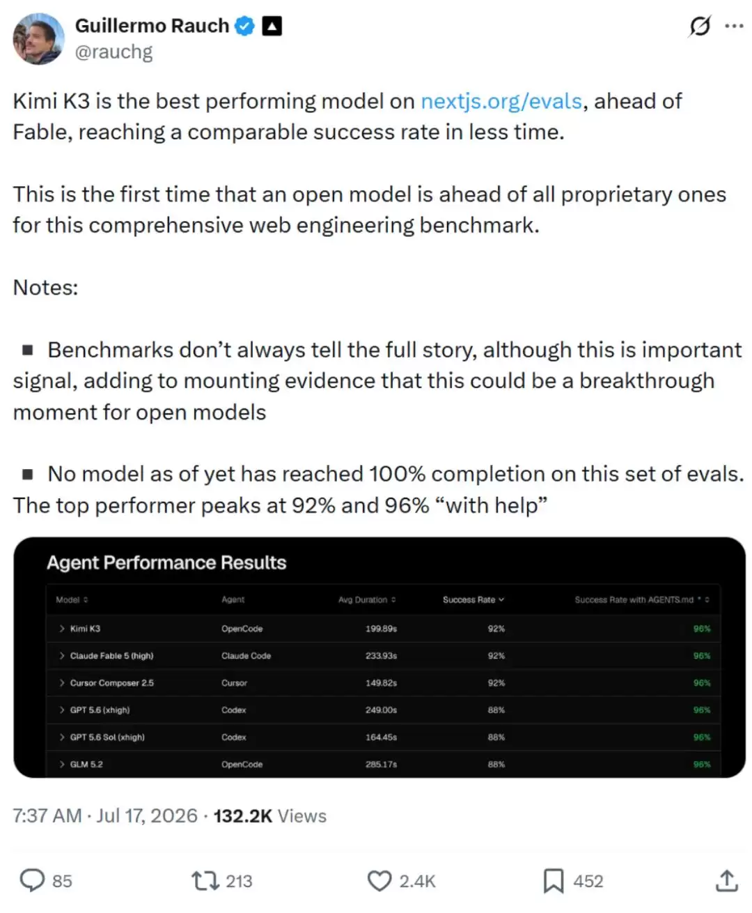752x913 pixels.
Task: Click the 7:37 AM Jul 17 timestamp
Action: click(x=105, y=815)
